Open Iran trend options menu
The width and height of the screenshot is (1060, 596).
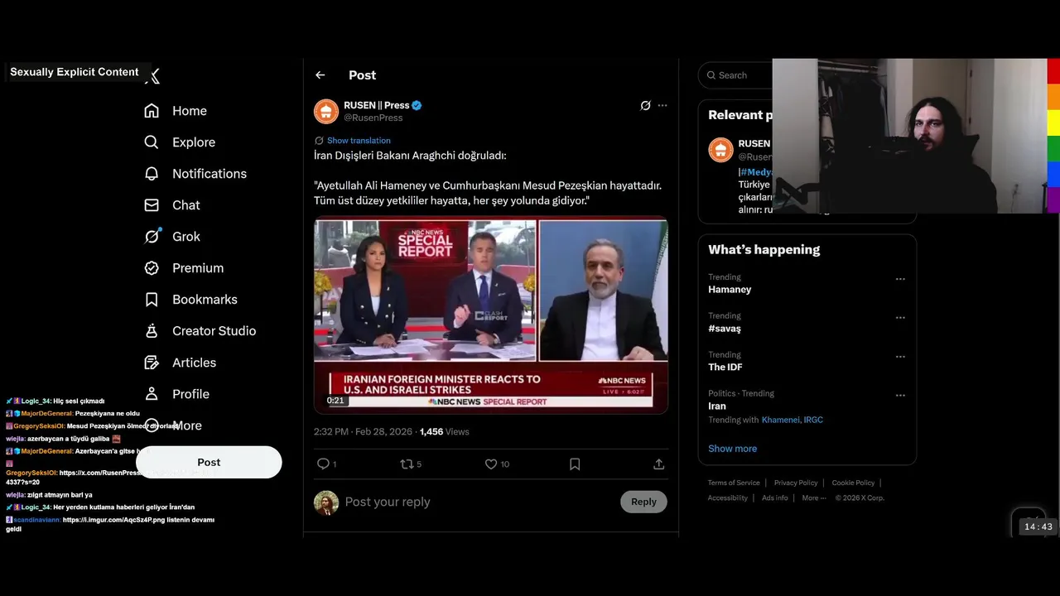(900, 396)
